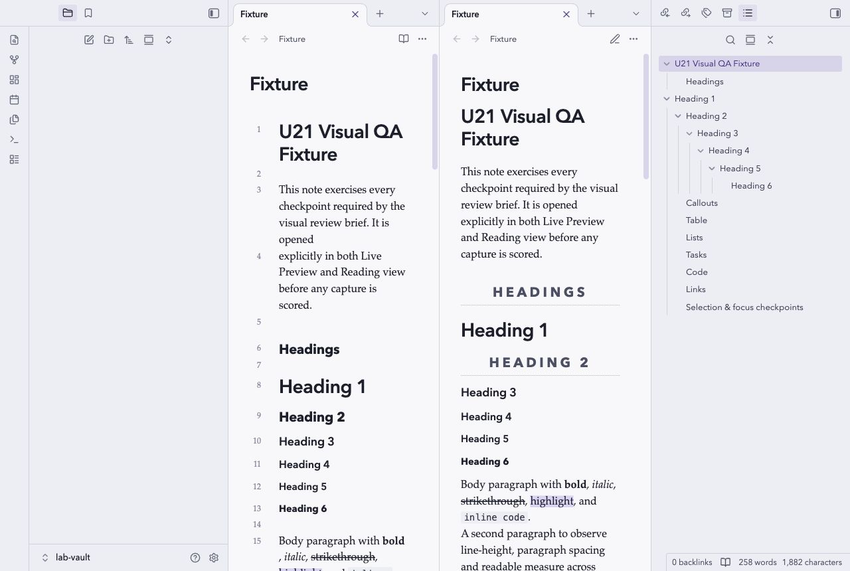Open the bookmarks tab in sidebar
This screenshot has width=850, height=571.
pyautogui.click(x=88, y=13)
